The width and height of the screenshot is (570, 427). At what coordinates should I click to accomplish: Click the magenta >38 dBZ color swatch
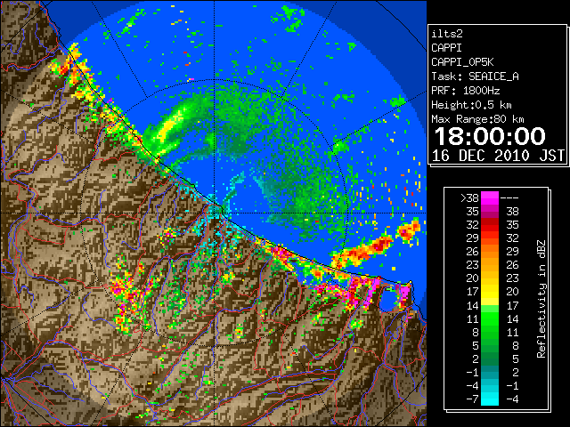(x=490, y=198)
